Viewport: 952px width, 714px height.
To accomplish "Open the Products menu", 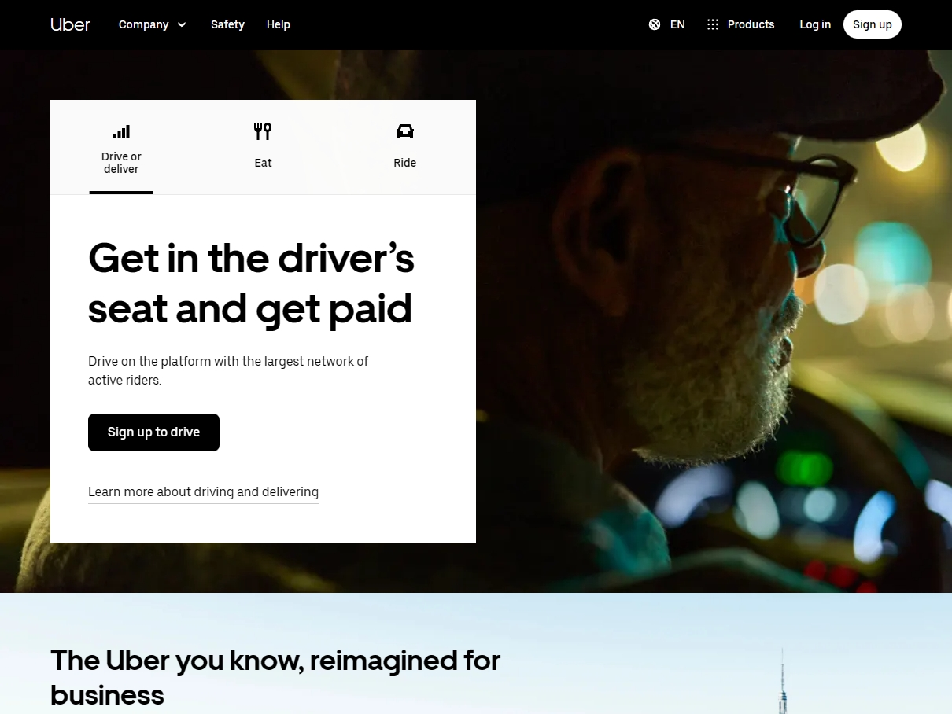I will click(x=741, y=24).
